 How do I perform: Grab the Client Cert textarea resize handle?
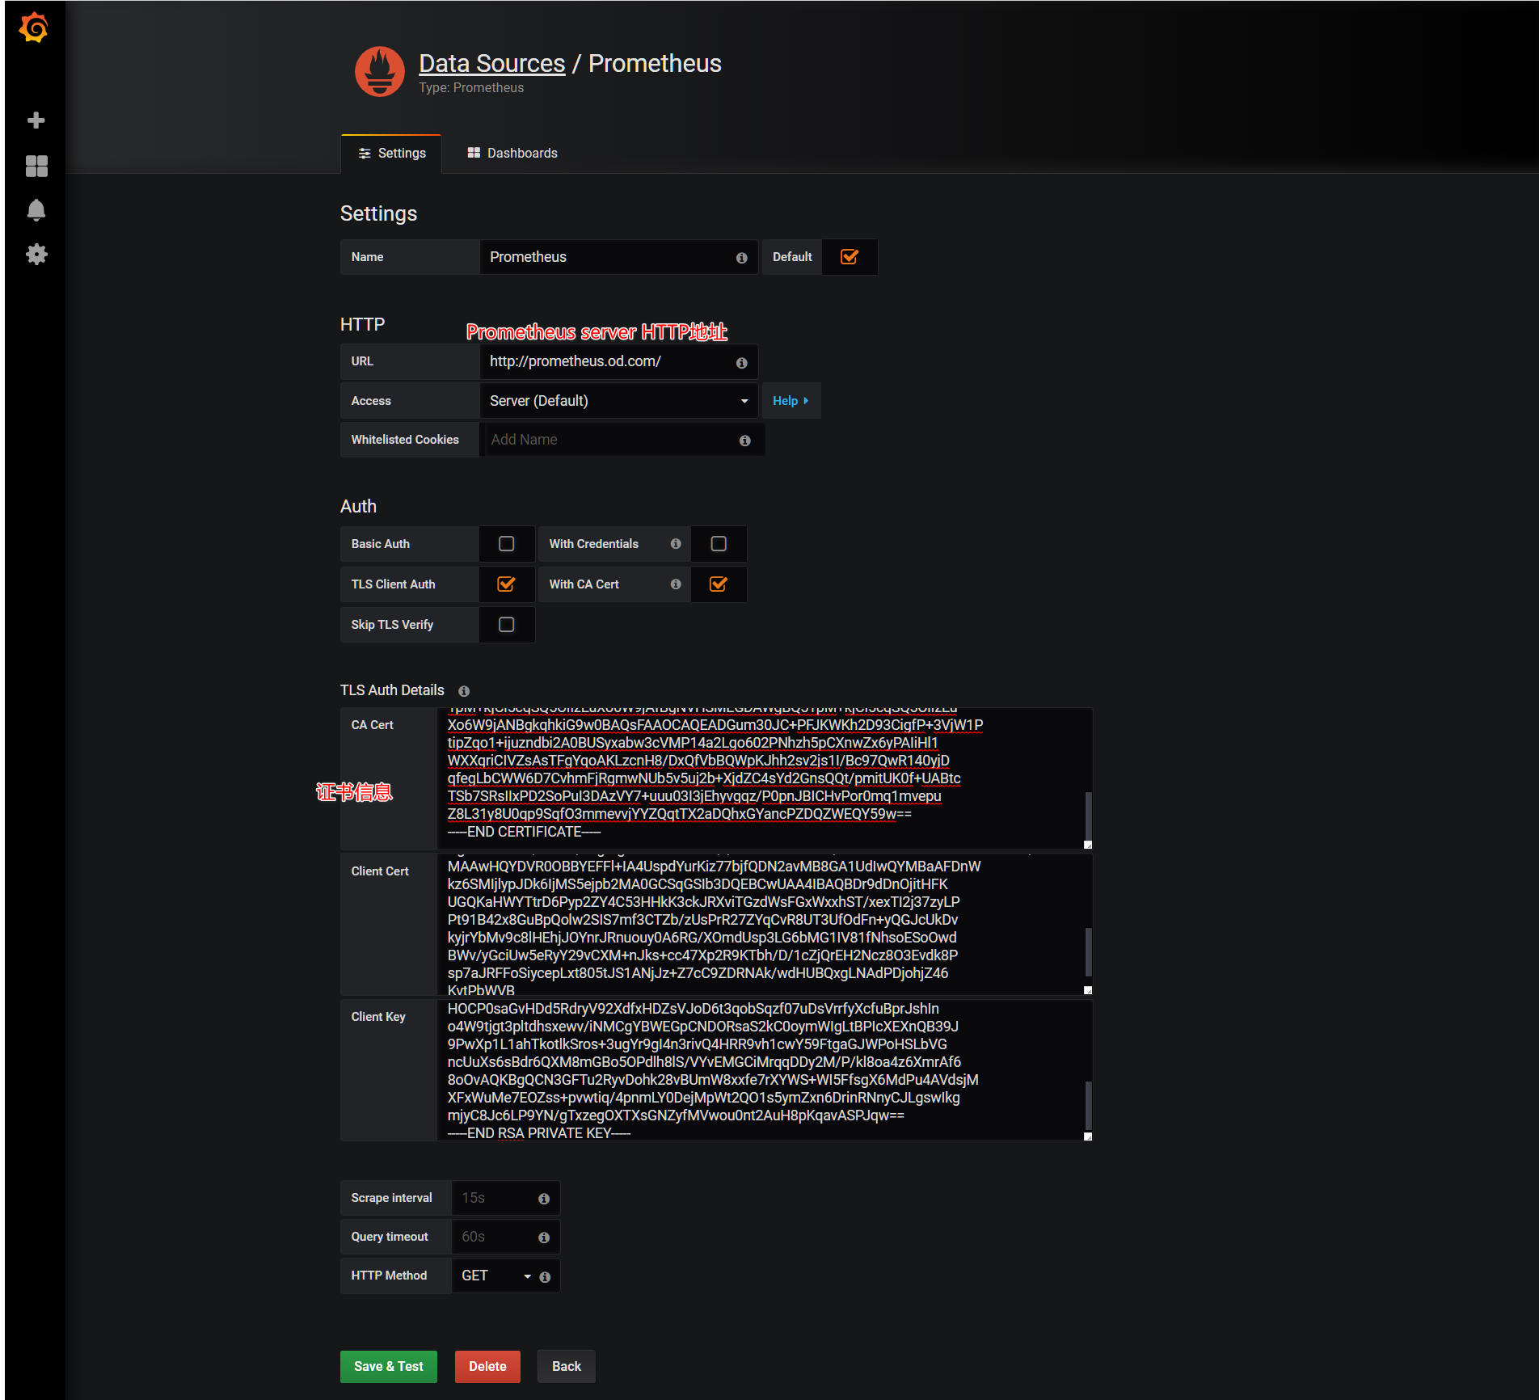(x=1088, y=990)
